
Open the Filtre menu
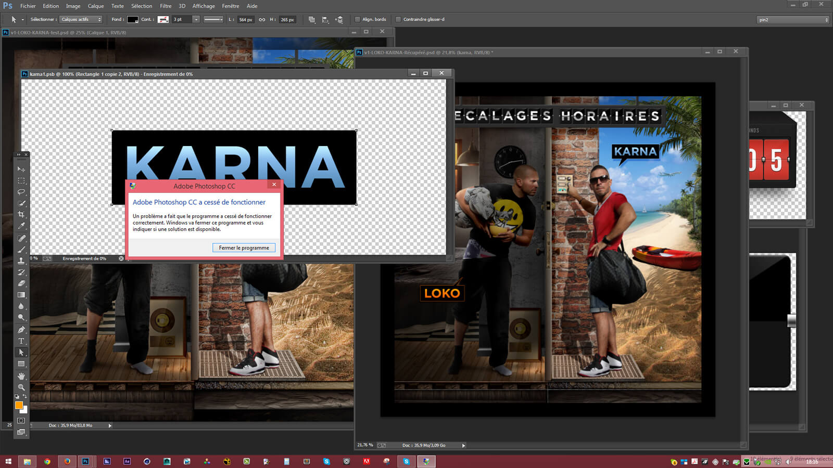tap(166, 6)
